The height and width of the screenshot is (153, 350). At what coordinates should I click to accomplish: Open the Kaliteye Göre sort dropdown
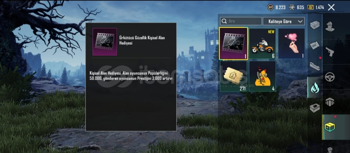pos(284,21)
